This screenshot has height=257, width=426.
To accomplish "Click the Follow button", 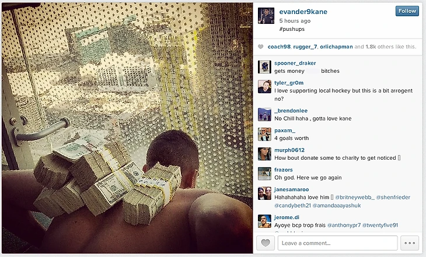I will pos(407,11).
